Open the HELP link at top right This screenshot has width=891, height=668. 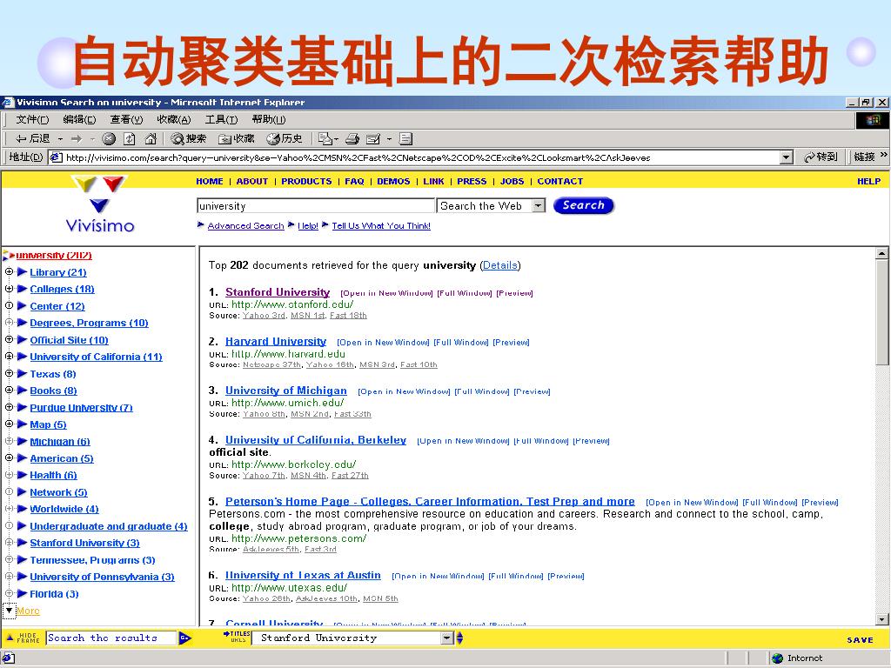[869, 181]
